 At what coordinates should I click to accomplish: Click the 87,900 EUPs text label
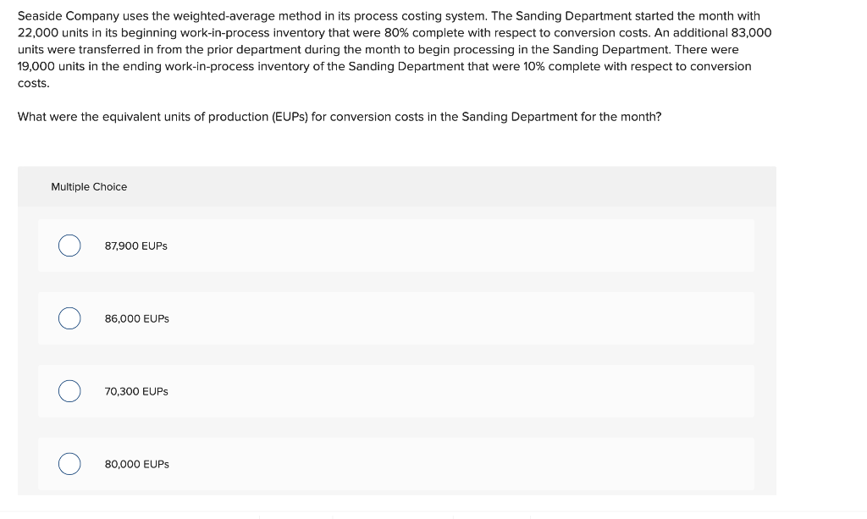pyautogui.click(x=135, y=246)
